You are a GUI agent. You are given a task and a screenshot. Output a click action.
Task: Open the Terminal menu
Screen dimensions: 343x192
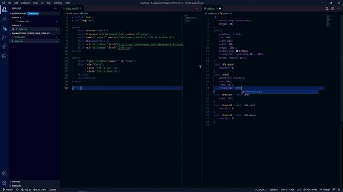pyautogui.click(x=58, y=3)
